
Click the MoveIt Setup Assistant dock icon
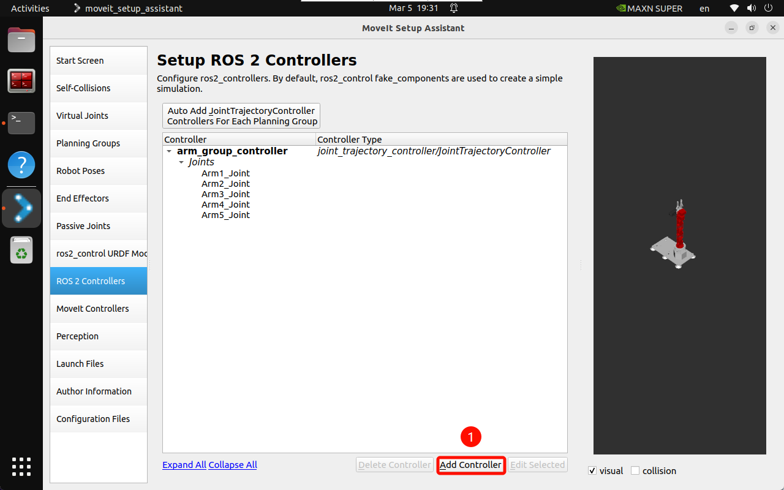pyautogui.click(x=21, y=208)
